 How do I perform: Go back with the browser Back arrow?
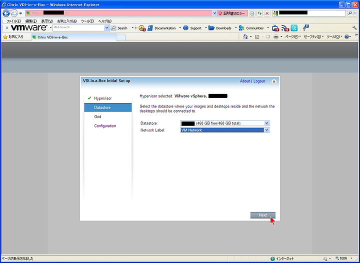coord(6,13)
